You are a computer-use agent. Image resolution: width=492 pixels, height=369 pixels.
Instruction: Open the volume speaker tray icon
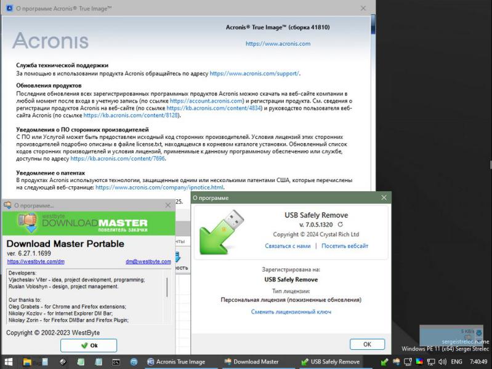click(x=442, y=362)
